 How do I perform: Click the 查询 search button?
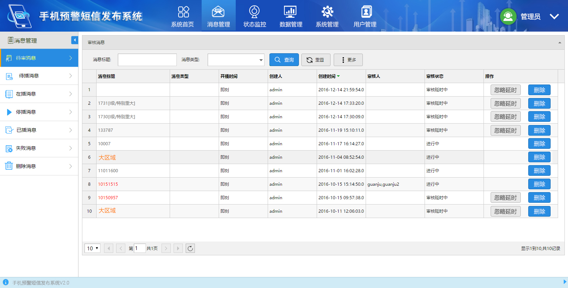[284, 60]
